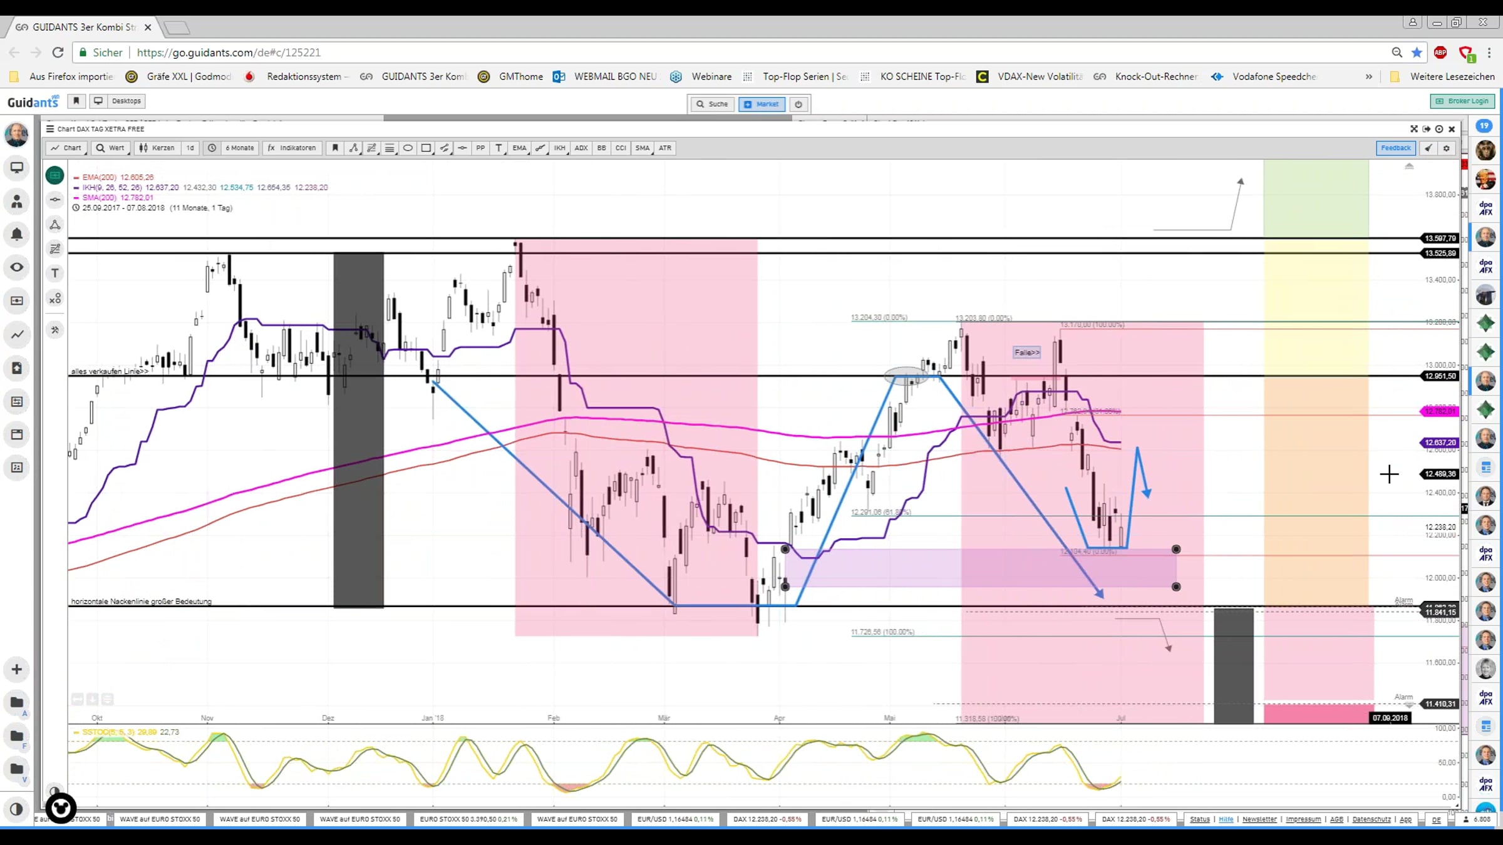Viewport: 1503px width, 845px height.
Task: Click the bookmark icon in chart toolbar
Action: (x=335, y=148)
